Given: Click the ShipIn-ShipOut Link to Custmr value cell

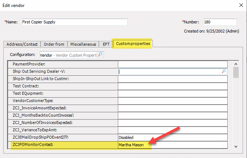Looking at the screenshot, I should point(173,79).
